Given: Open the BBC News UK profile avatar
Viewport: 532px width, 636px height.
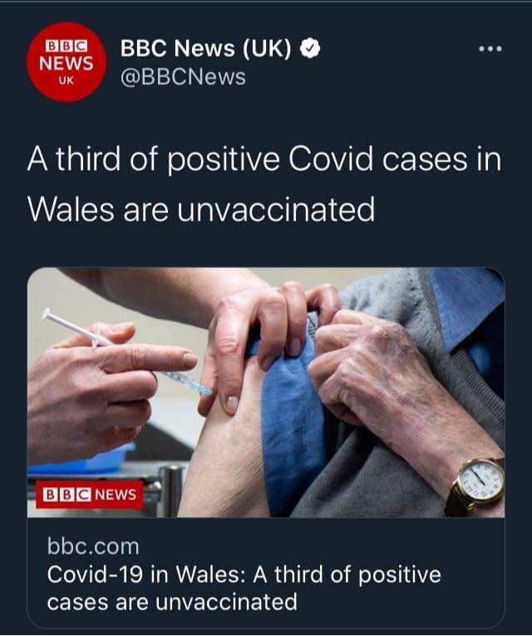Looking at the screenshot, I should pyautogui.click(x=66, y=62).
